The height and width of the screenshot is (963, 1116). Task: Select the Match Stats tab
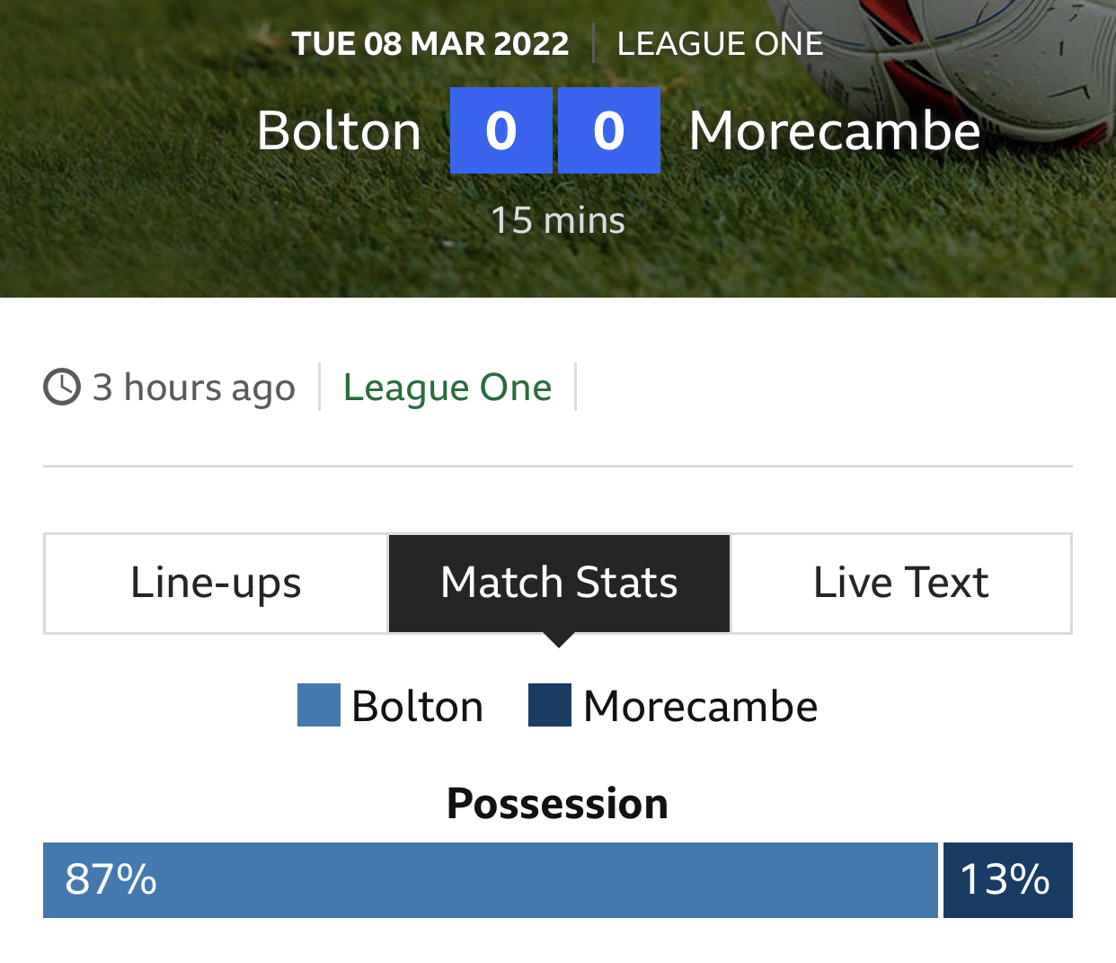pos(559,584)
